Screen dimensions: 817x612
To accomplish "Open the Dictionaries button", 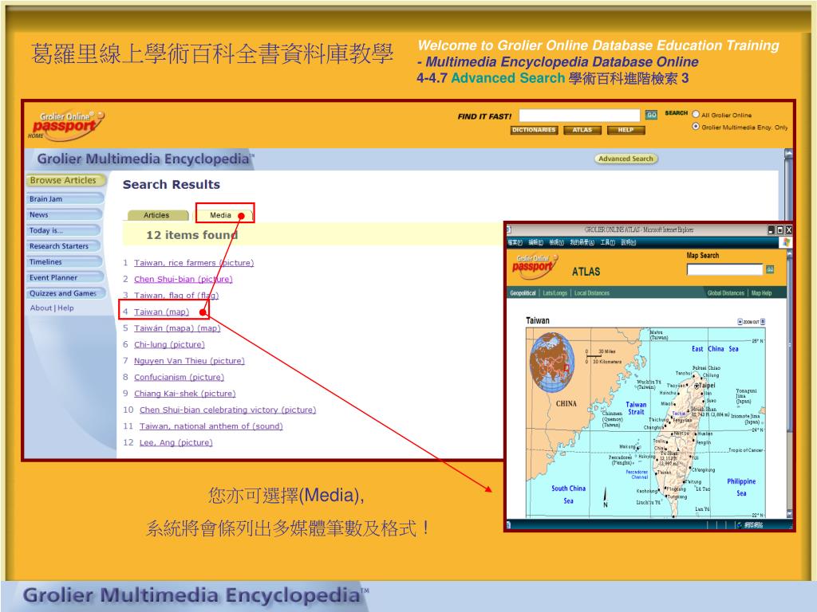I will point(534,130).
